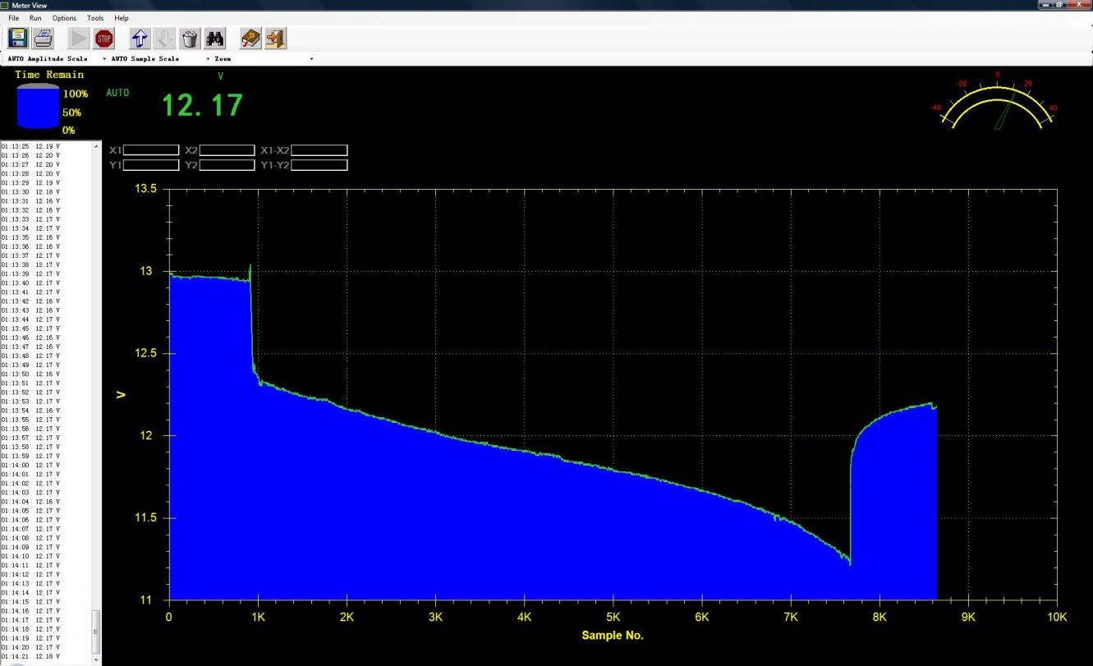Click the Y1-Y2 difference field
The image size is (1093, 666).
[319, 165]
